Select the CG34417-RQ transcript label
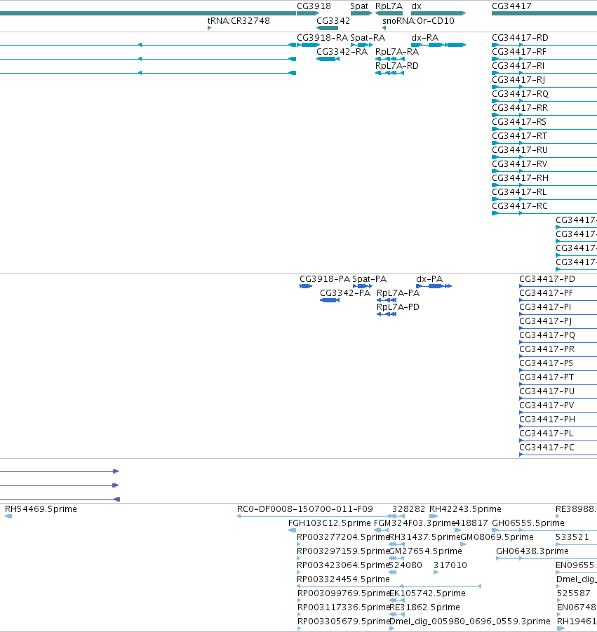The image size is (597, 632). click(x=520, y=94)
